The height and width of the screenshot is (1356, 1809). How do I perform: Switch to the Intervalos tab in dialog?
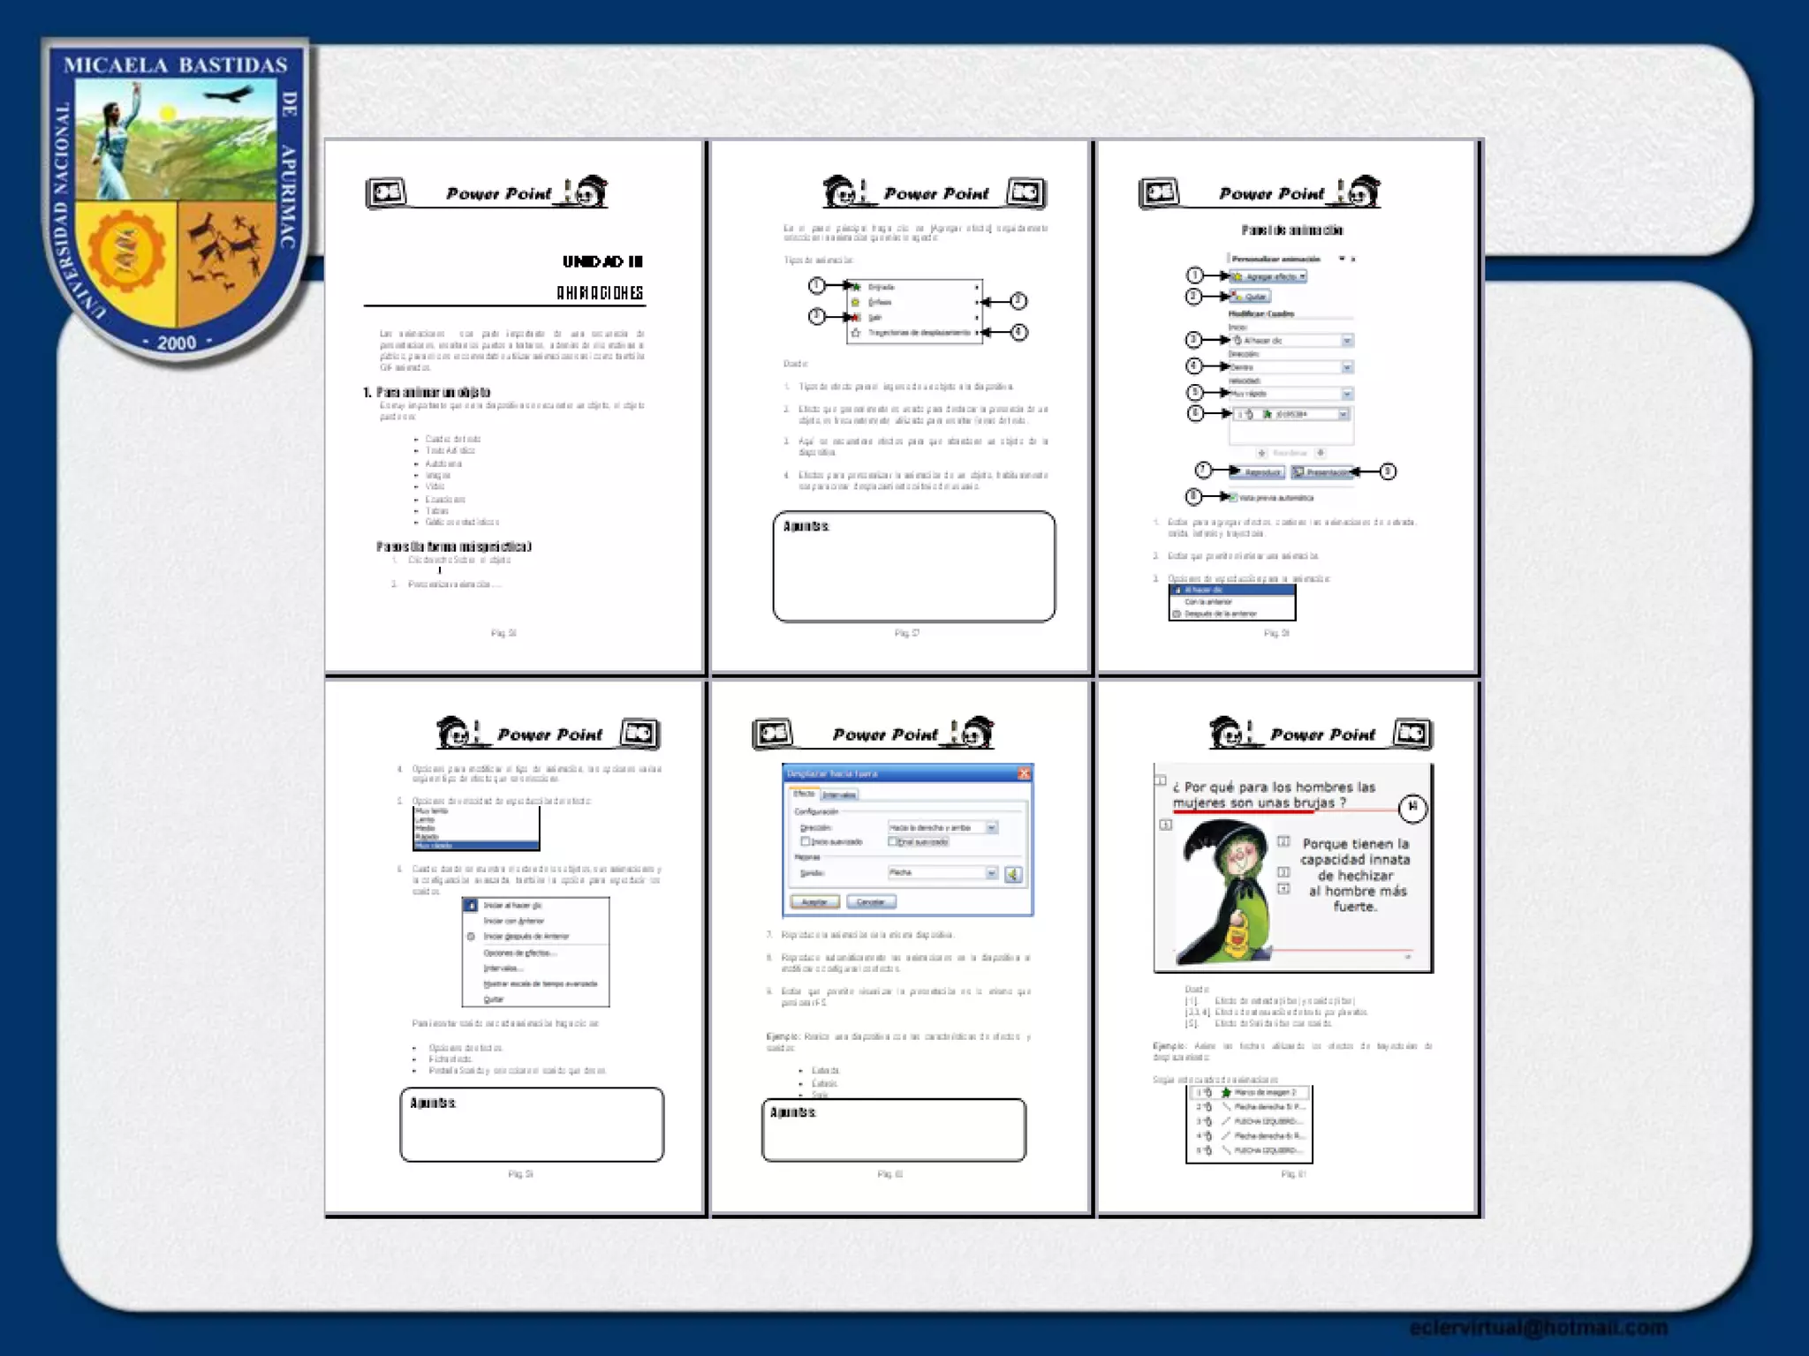pos(839,795)
